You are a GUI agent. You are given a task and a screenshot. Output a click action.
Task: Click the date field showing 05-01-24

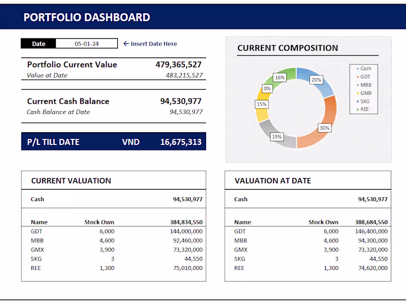point(86,44)
